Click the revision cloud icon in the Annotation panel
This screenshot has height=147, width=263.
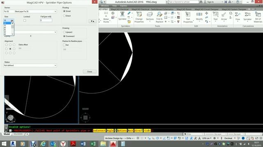tap(231, 13)
